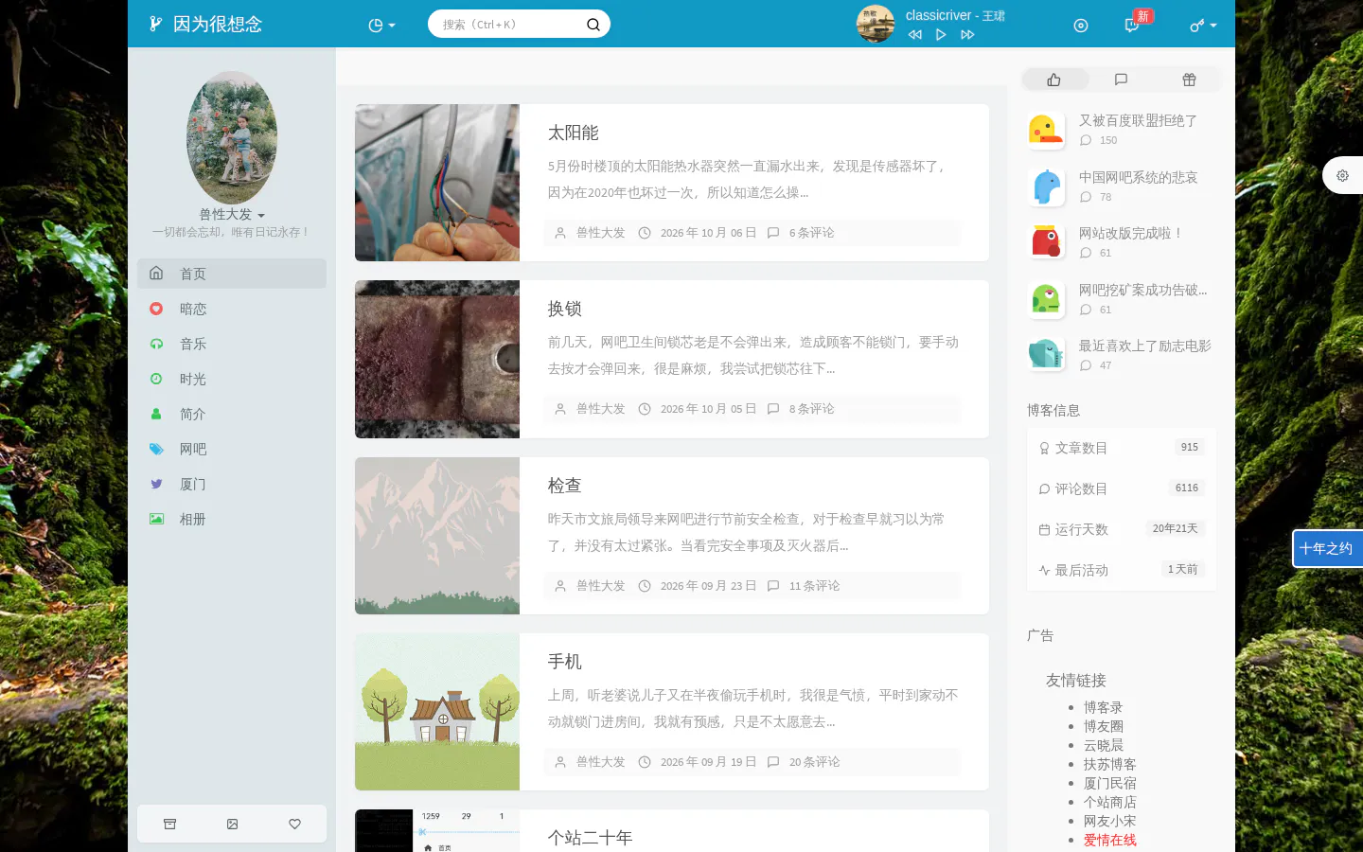Click the profile avatar photo
Viewport: 1363px width, 852px height.
(x=232, y=137)
